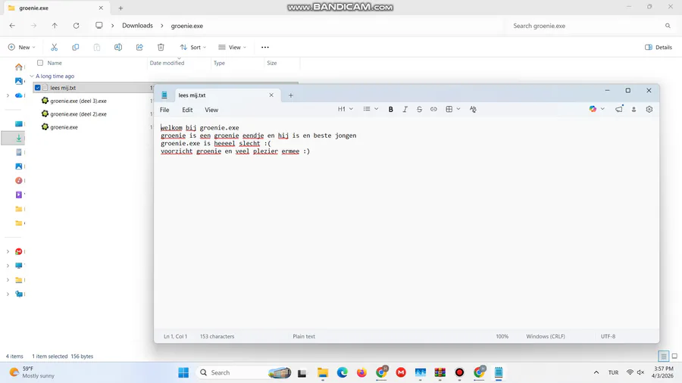Click the TUR language indicator
This screenshot has width=682, height=383.
(613, 372)
